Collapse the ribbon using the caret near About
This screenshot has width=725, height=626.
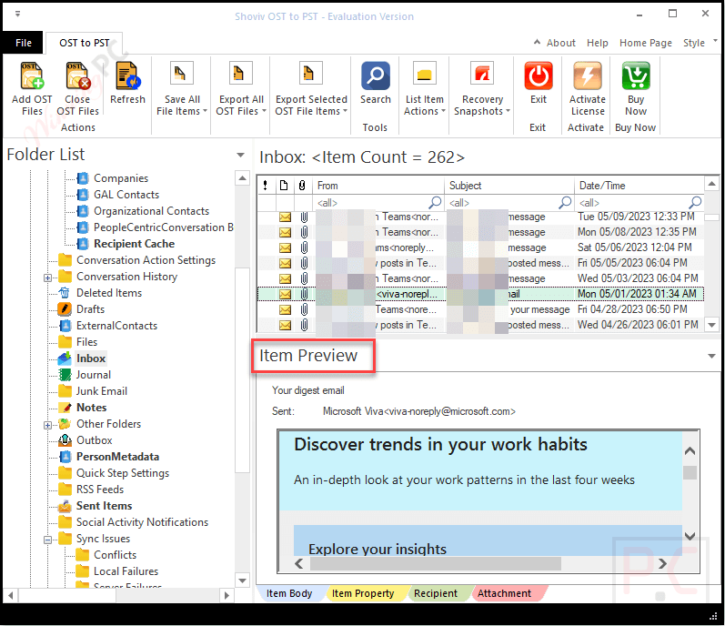pos(537,42)
